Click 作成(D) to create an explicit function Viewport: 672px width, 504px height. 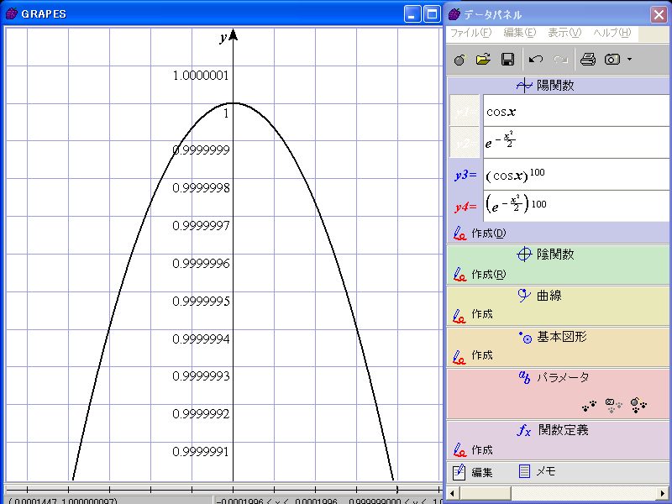tap(487, 233)
